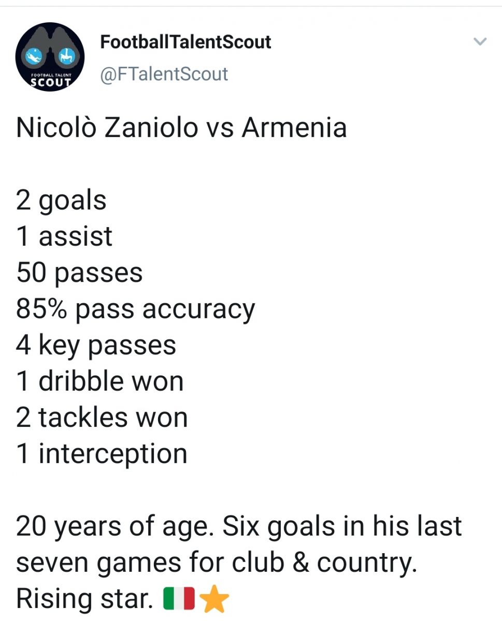
Task: Click the '4 key passes' line
Action: coord(96,345)
